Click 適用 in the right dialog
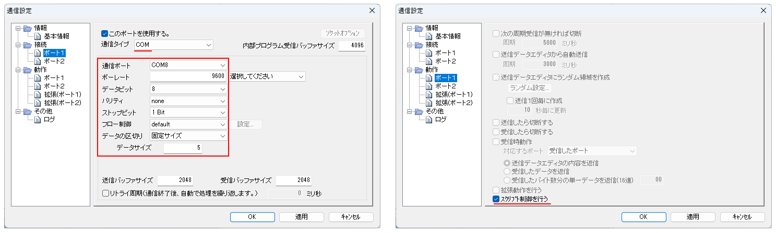 pos(693,217)
